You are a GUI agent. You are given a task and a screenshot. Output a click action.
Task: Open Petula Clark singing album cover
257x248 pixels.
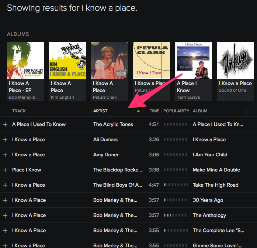(110, 61)
